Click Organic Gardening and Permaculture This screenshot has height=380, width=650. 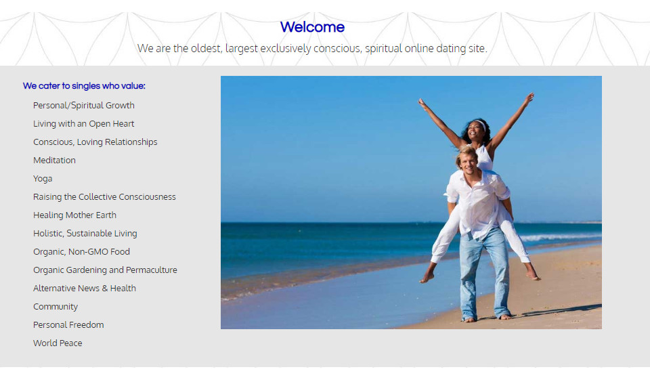tap(105, 270)
